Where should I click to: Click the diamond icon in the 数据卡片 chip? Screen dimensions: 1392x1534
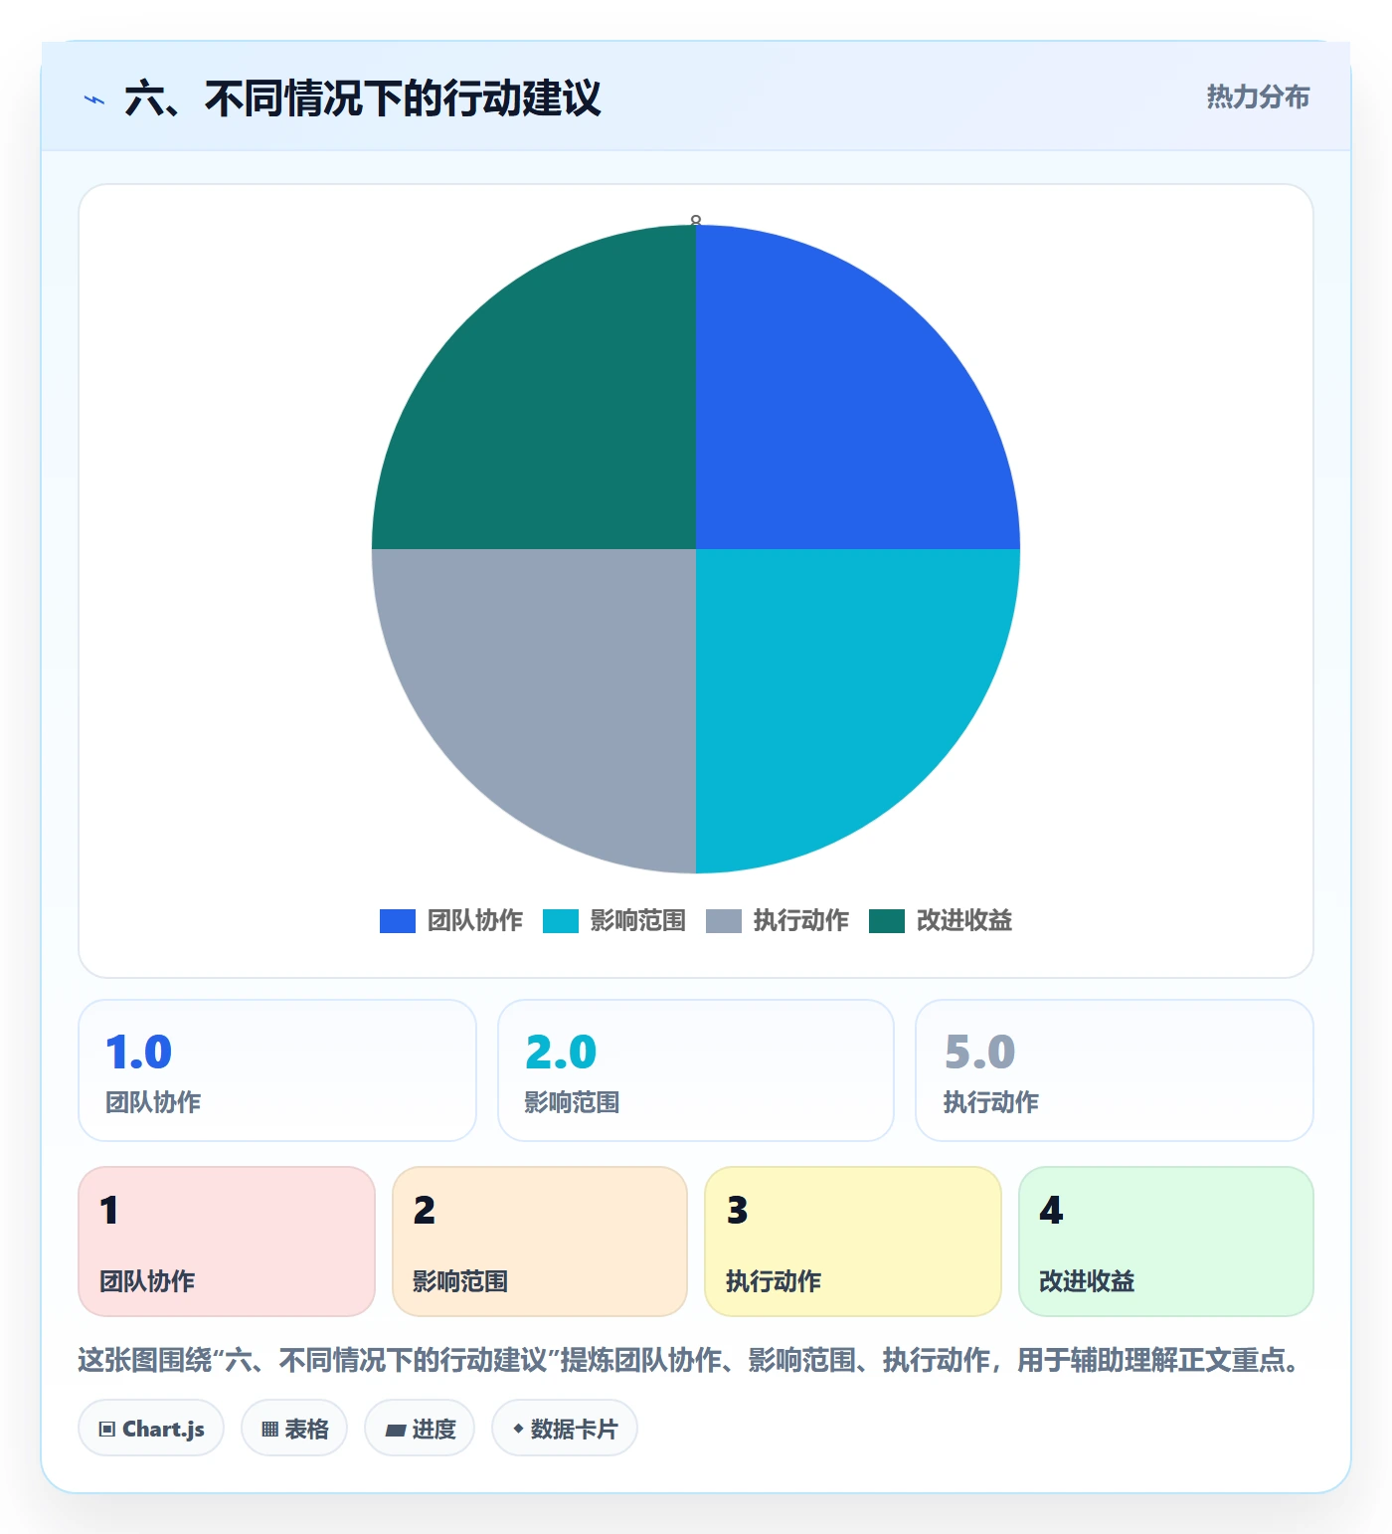518,1429
